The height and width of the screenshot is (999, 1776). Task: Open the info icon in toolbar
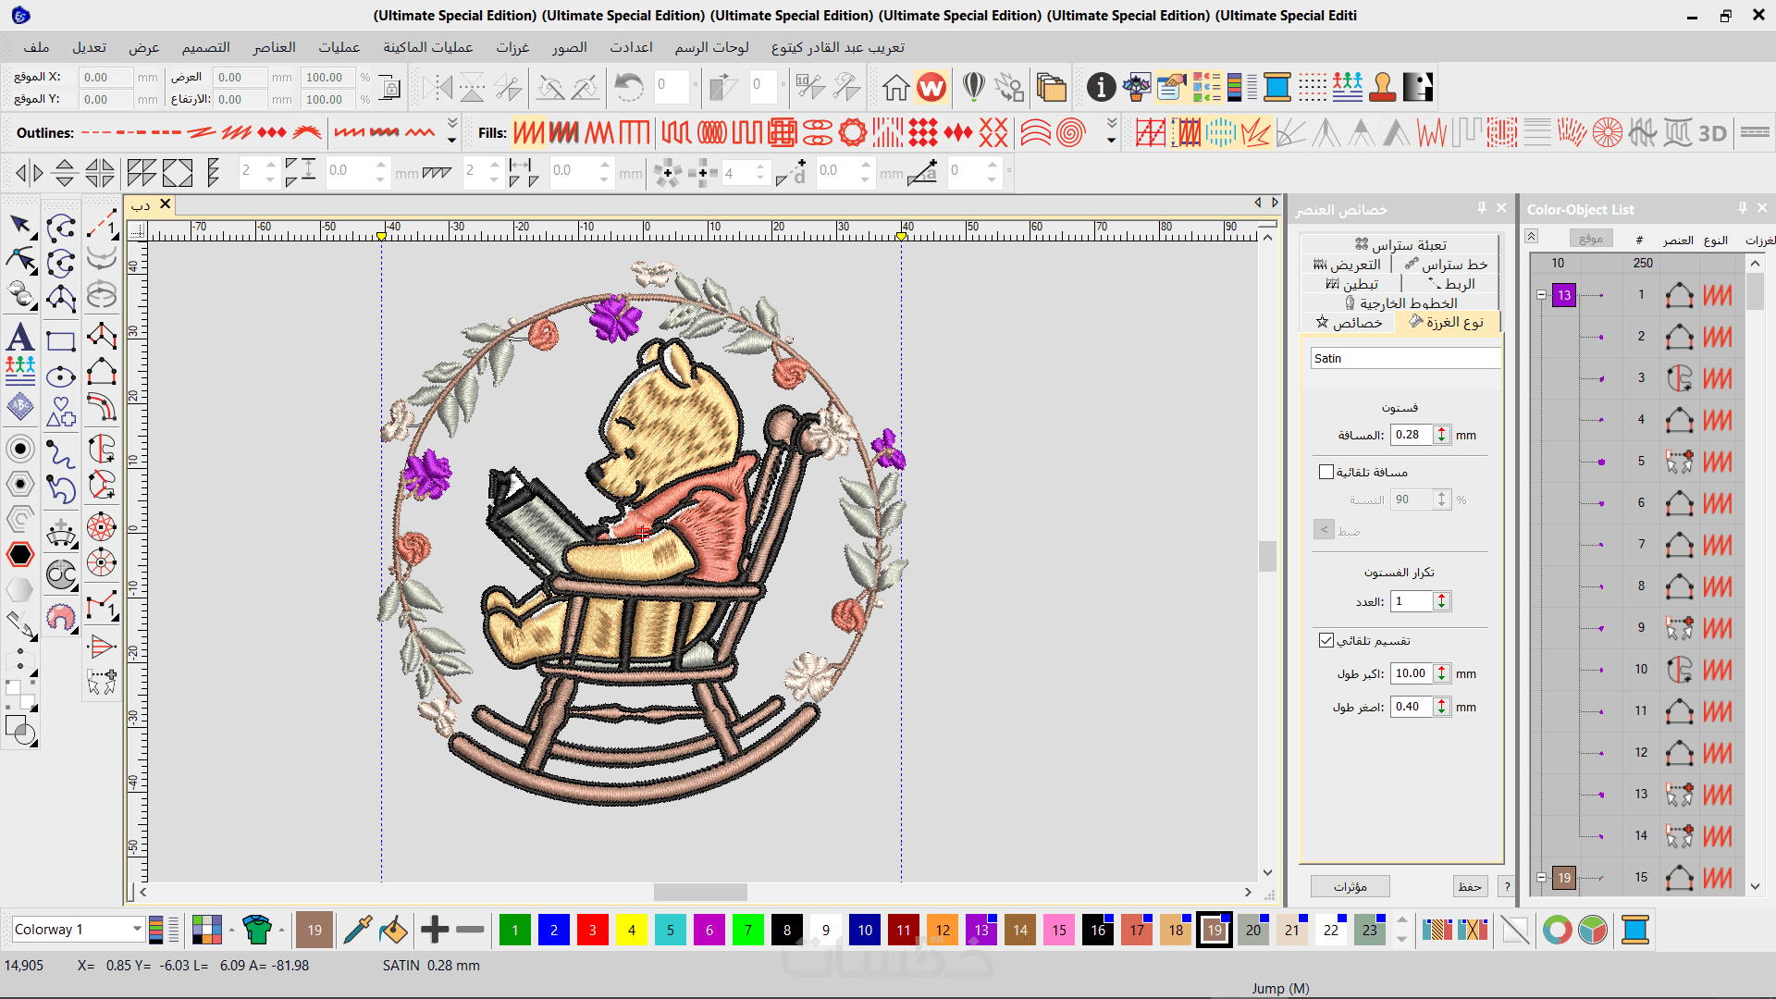[x=1101, y=88]
